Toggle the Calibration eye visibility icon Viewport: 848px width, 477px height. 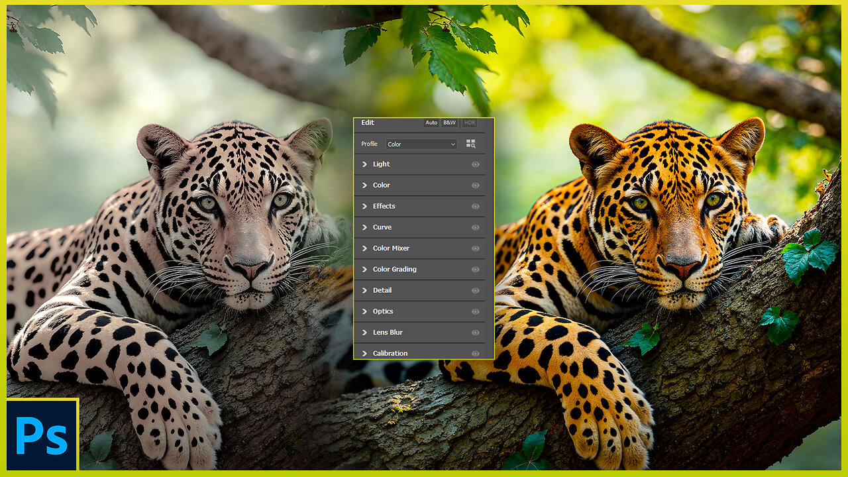pos(475,353)
